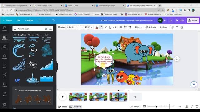This screenshot has height=112, width=200.
Task: Open the File menu
Action: point(18,20)
